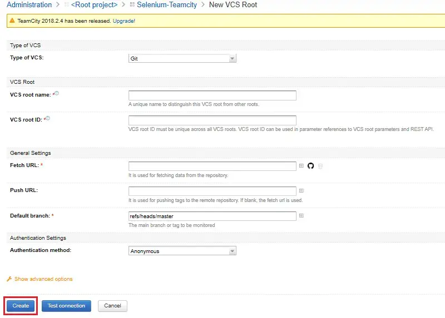Click the parameter insert icon next to Fetch URL
Screen dimensions: 445x318
(301, 165)
